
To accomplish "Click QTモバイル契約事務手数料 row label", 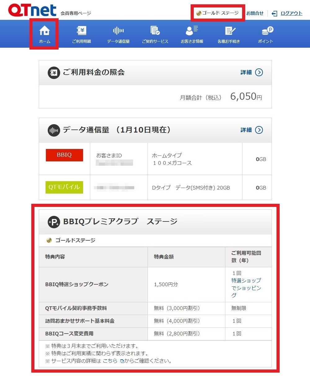I will (76, 308).
